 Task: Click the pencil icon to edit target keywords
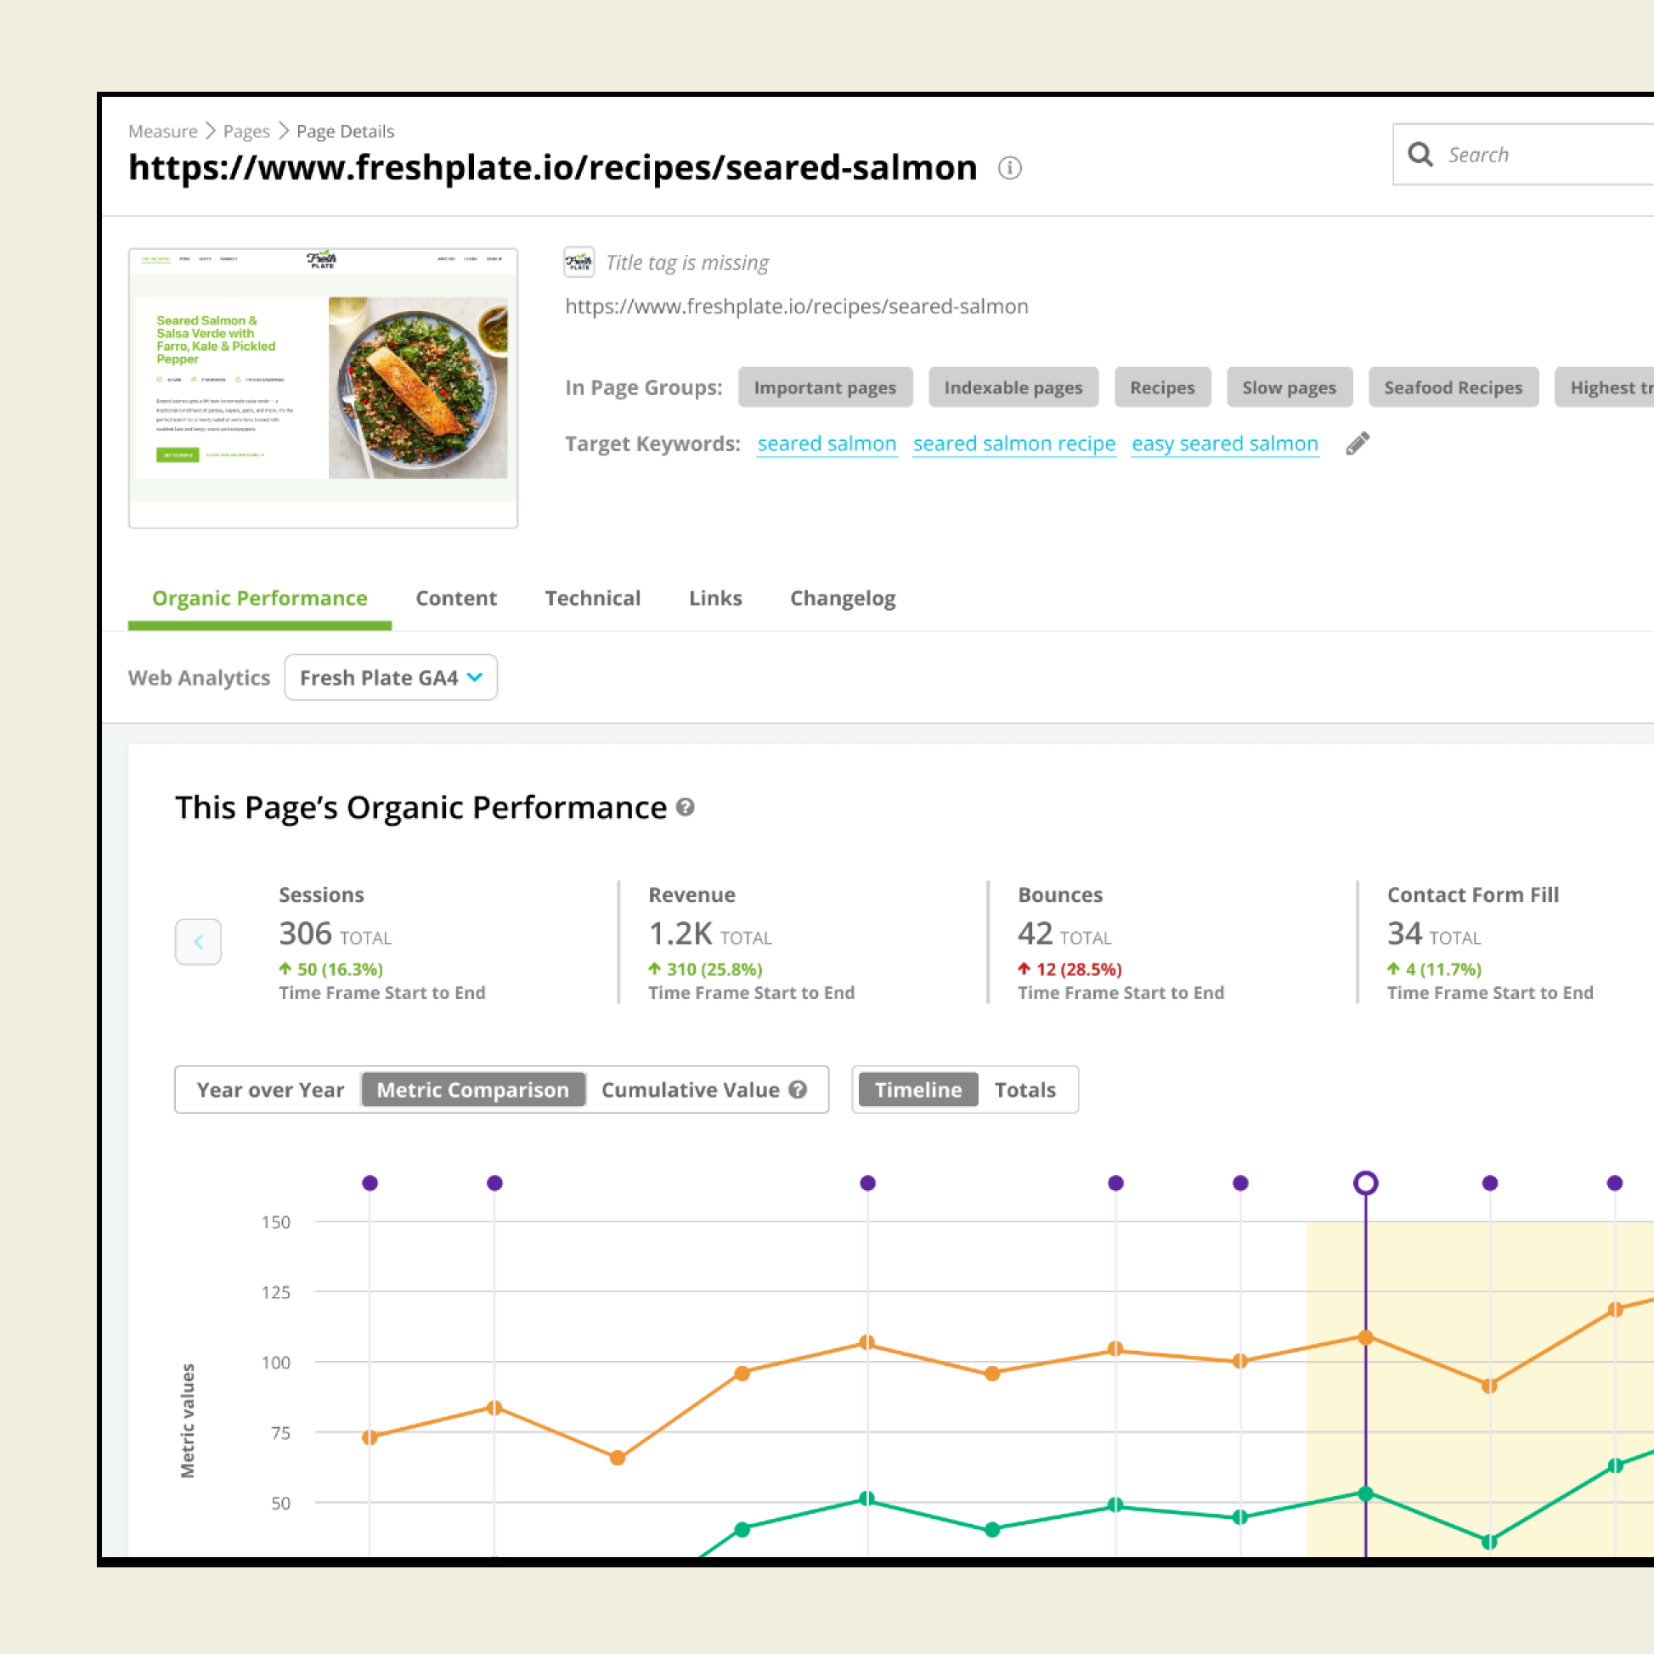click(1357, 443)
